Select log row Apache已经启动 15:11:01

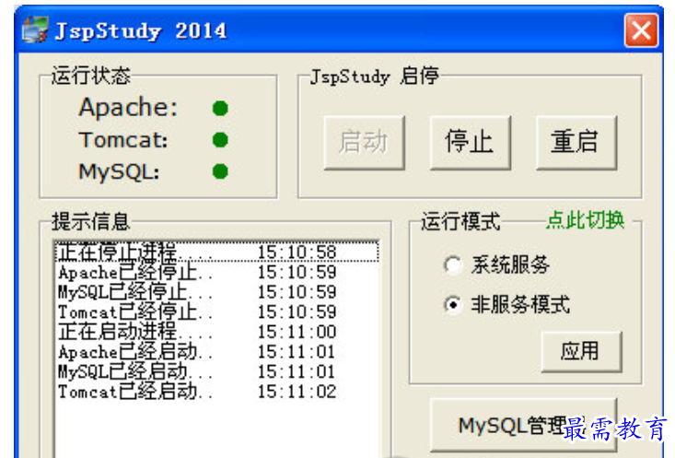point(217,352)
